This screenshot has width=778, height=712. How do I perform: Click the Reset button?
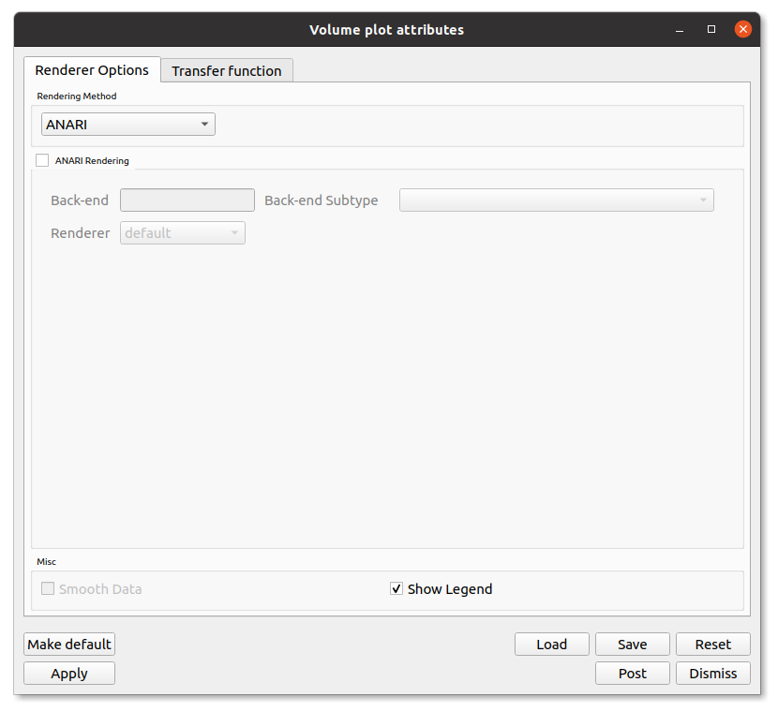coord(713,644)
